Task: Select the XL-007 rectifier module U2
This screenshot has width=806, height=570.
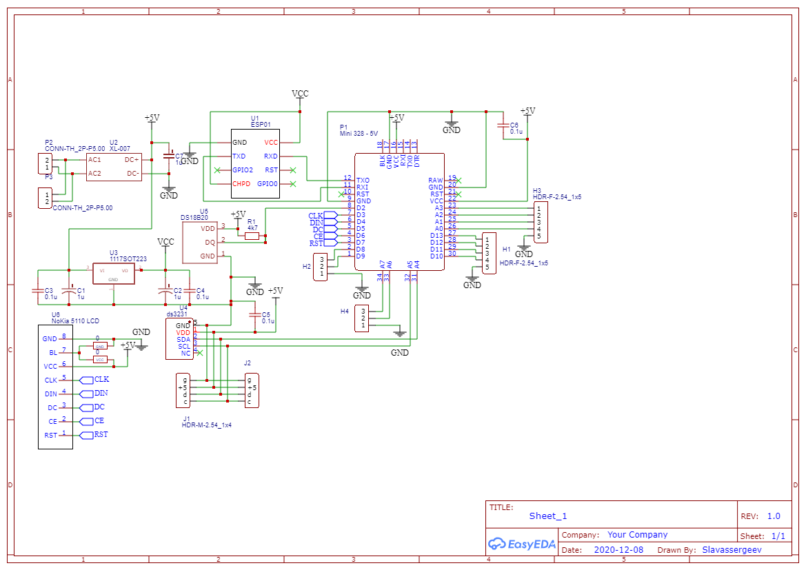Action: 114,167
